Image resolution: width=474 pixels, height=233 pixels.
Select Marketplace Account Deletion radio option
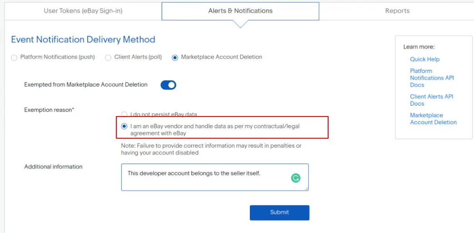click(175, 58)
